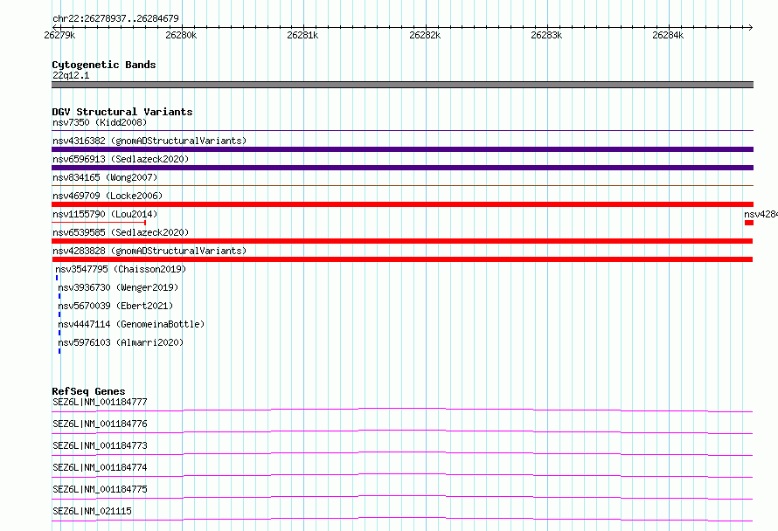Open transcript SEZ6L|NM_001184774
The height and width of the screenshot is (531, 778).
(x=100, y=467)
